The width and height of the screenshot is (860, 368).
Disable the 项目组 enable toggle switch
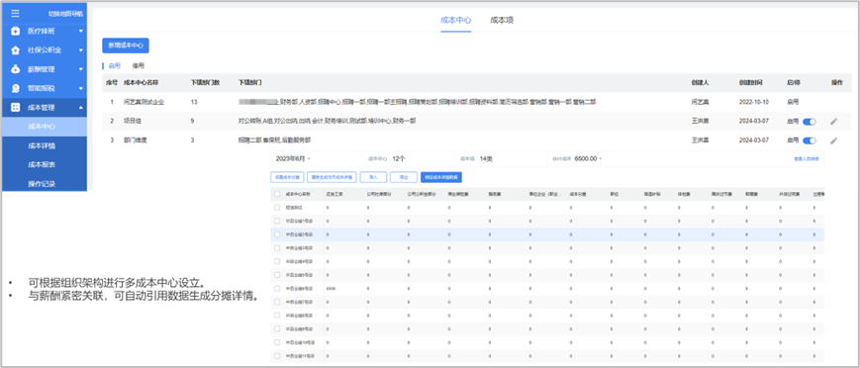pos(809,122)
